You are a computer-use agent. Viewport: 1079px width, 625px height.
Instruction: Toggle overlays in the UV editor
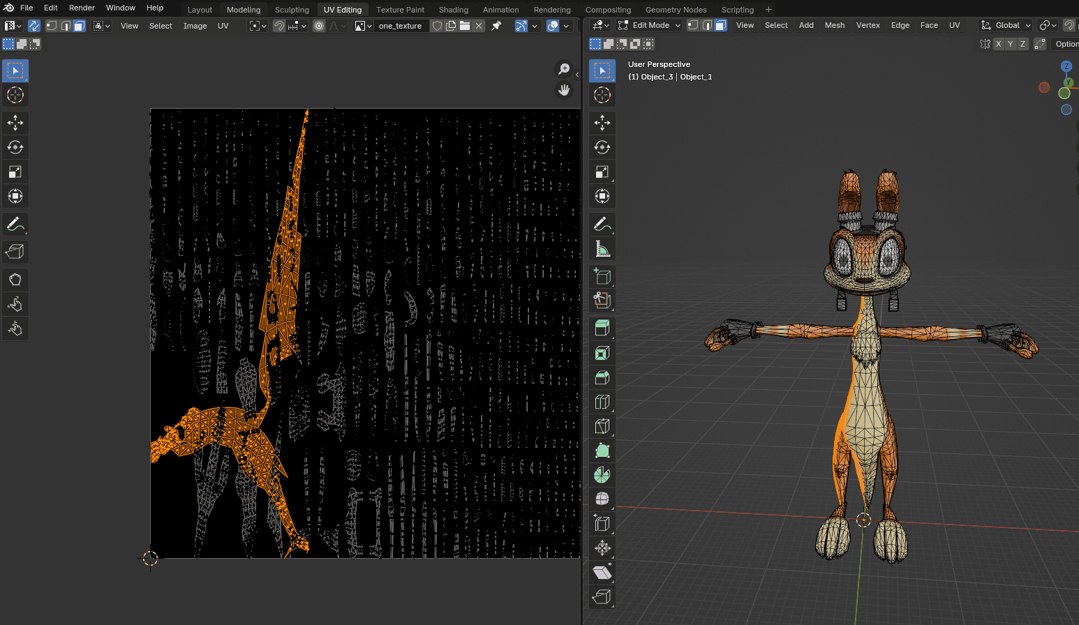553,26
